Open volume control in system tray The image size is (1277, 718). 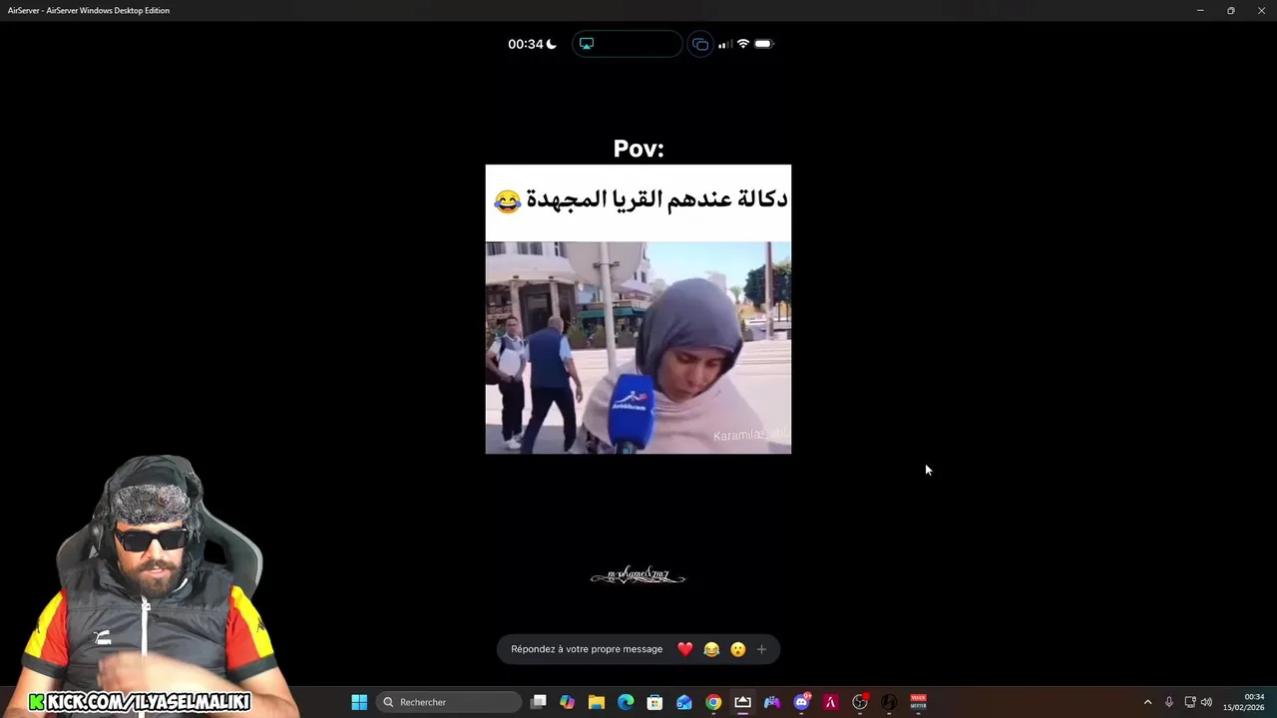1206,702
